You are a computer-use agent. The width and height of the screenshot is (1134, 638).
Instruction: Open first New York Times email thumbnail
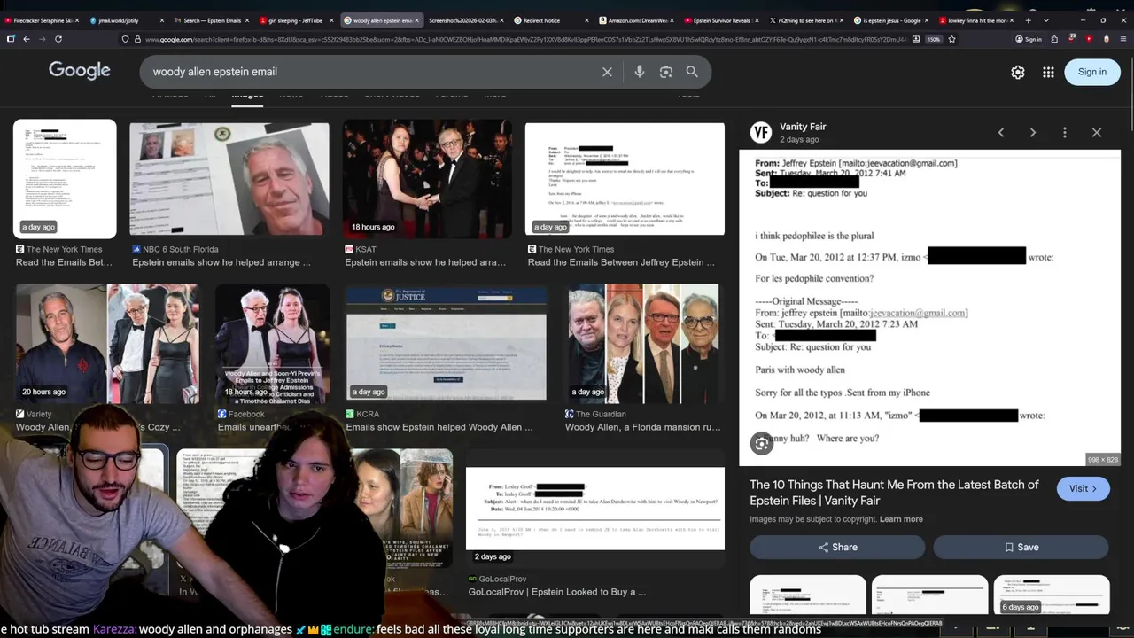tap(65, 179)
